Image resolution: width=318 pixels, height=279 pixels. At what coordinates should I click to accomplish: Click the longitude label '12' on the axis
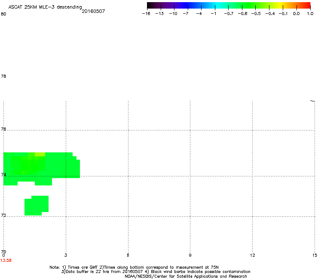click(253, 255)
